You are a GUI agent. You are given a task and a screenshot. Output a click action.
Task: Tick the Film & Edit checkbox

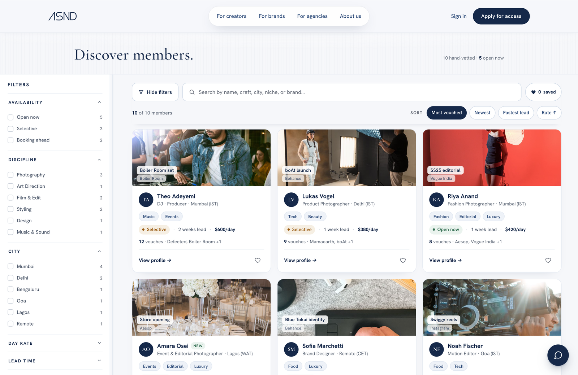(10, 198)
